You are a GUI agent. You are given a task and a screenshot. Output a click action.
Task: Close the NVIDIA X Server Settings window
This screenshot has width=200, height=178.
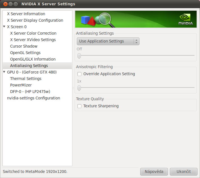(5, 4)
